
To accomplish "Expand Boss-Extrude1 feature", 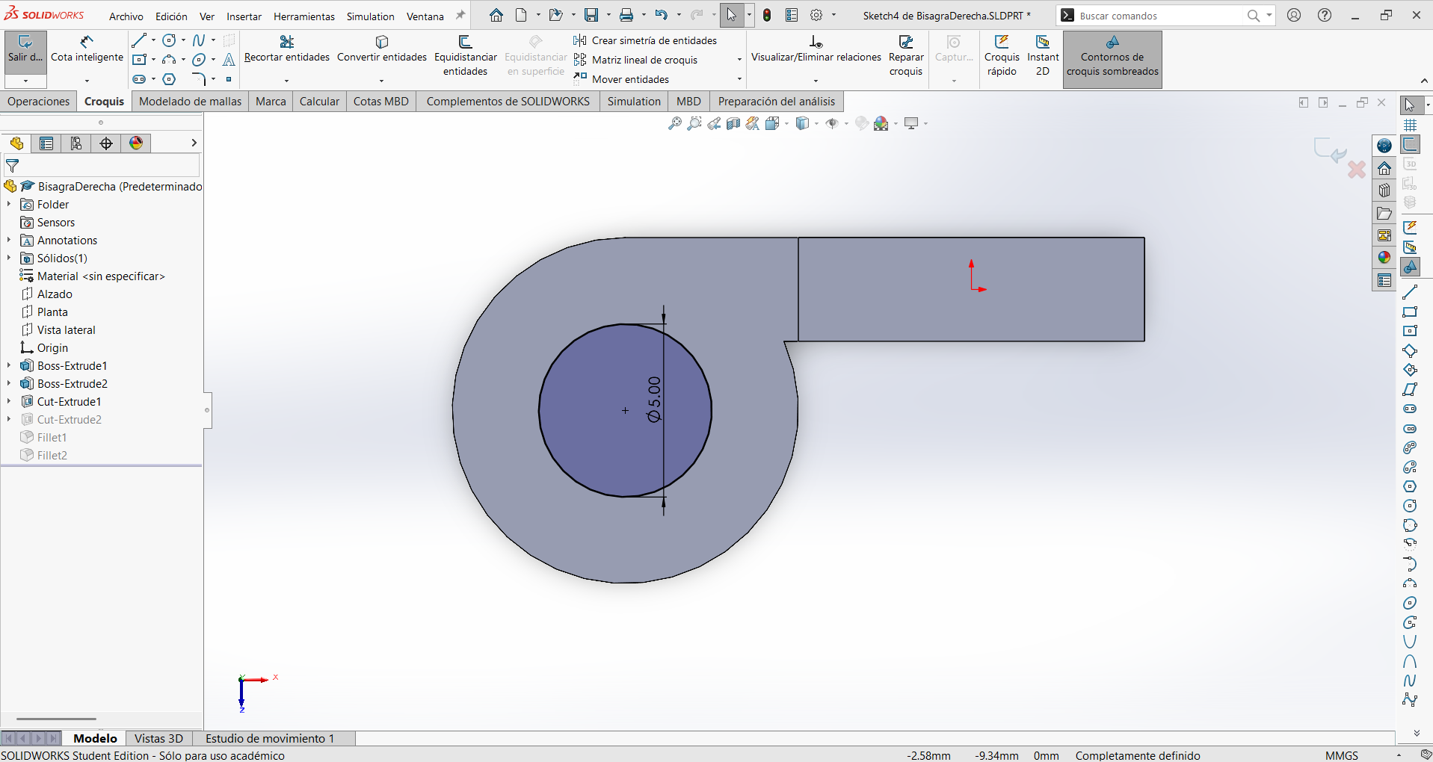I will tap(9, 365).
